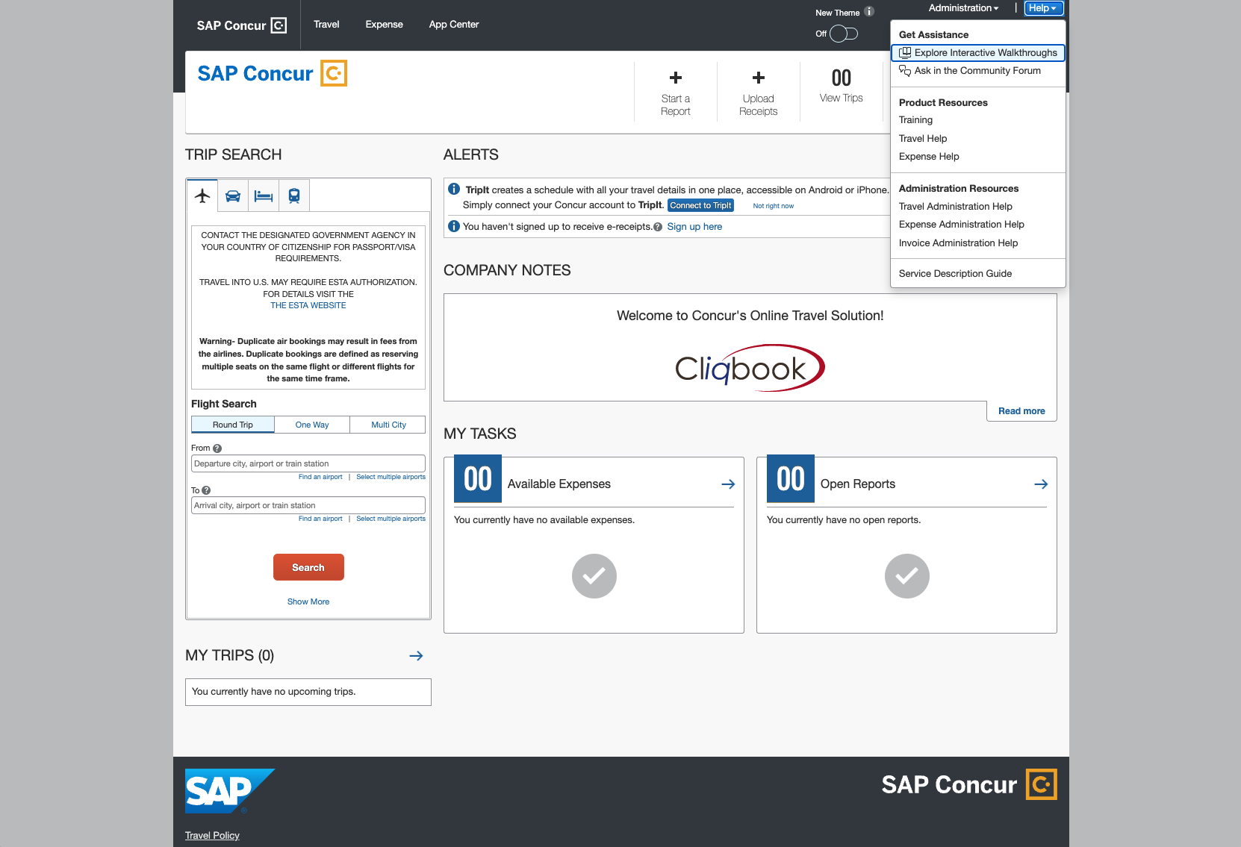Open Explore Interactive Walkthroughs menu item
1241x847 pixels.
pyautogui.click(x=985, y=53)
